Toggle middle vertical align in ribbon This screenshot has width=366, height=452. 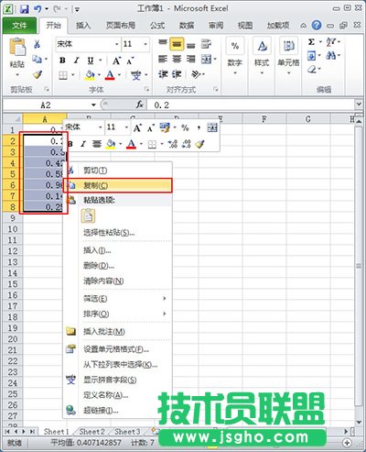(177, 44)
